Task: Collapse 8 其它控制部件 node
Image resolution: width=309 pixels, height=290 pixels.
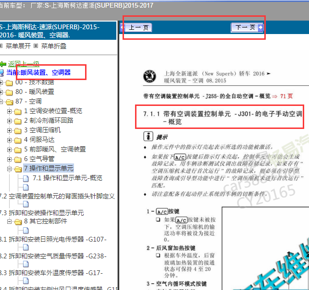Action: coord(9,222)
